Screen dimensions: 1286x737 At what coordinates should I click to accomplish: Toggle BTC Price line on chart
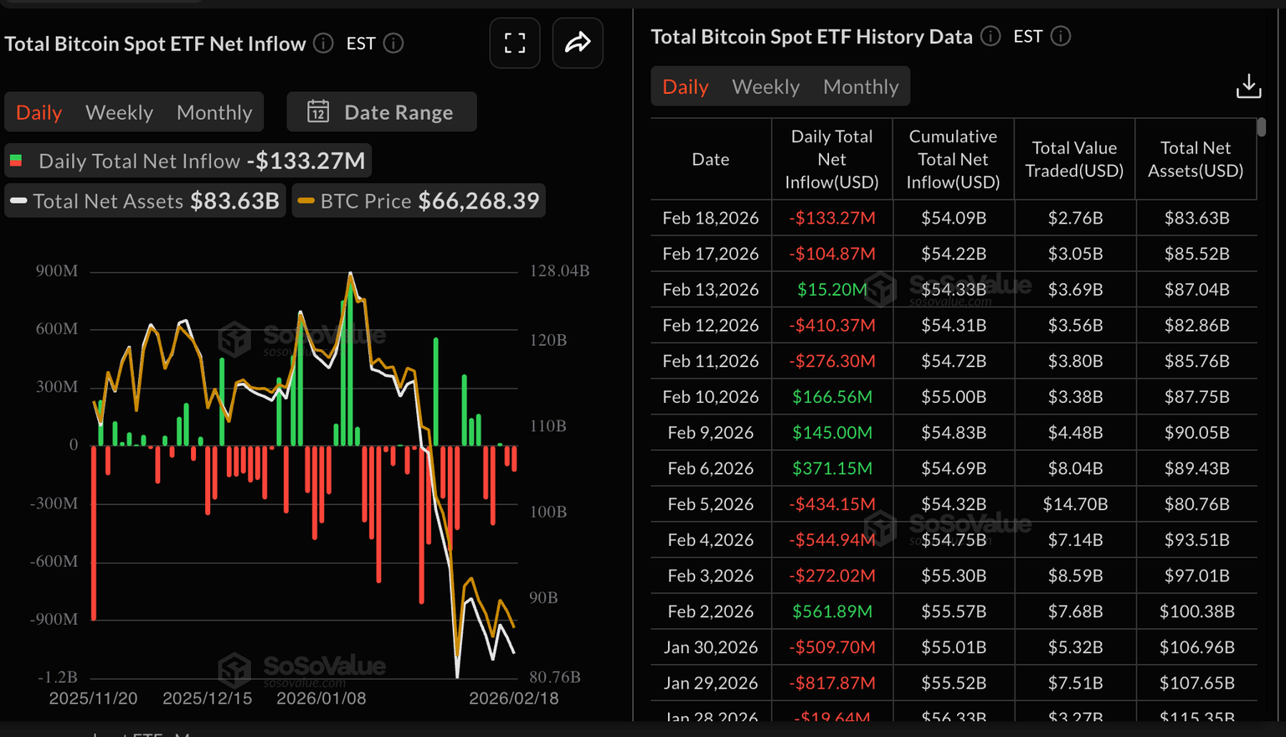[x=419, y=201]
